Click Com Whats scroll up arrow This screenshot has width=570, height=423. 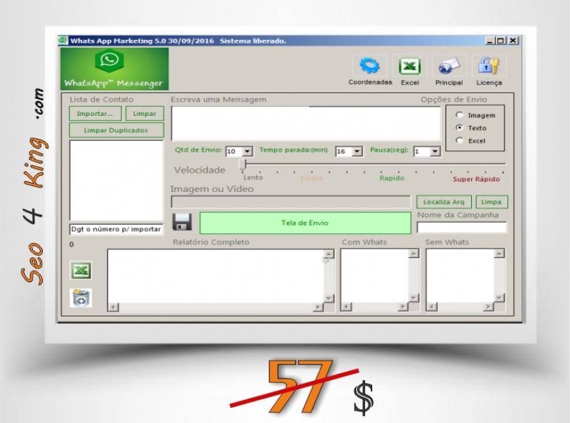[x=413, y=253]
